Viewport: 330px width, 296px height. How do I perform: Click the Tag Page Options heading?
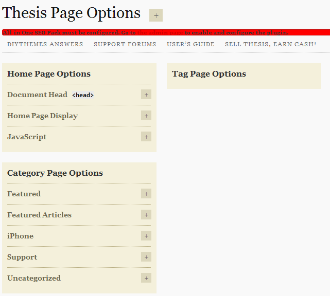click(x=209, y=74)
